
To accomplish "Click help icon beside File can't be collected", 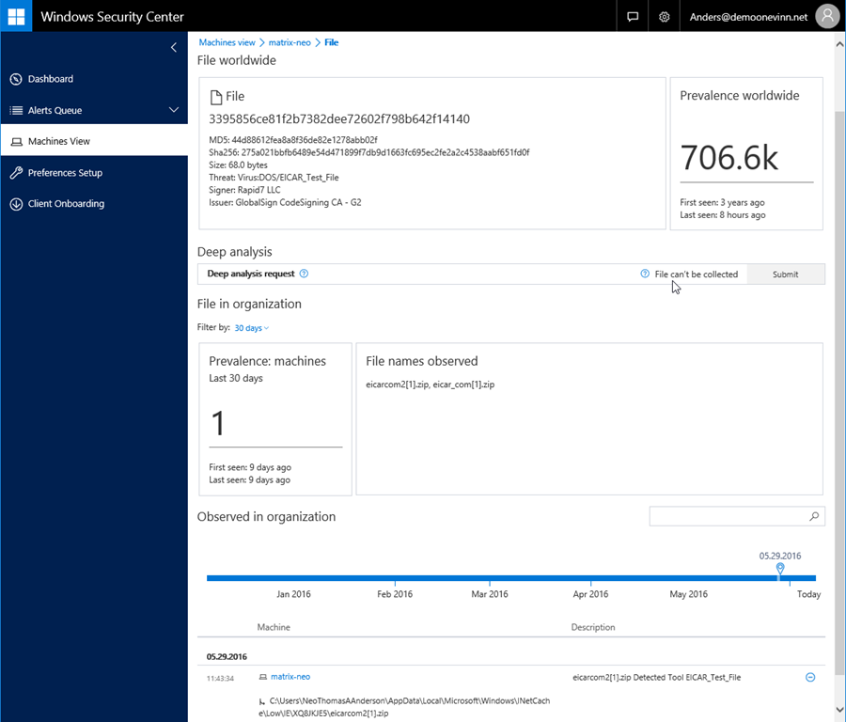I will [645, 275].
